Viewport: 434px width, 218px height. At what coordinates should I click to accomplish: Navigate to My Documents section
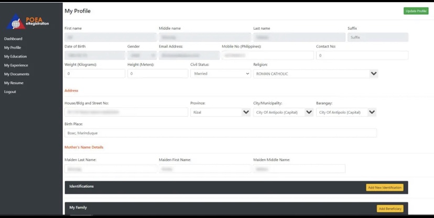[x=17, y=74]
